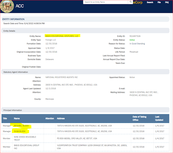Click the ACC state seal logo
The width and height of the screenshot is (173, 153).
coord(7,6)
